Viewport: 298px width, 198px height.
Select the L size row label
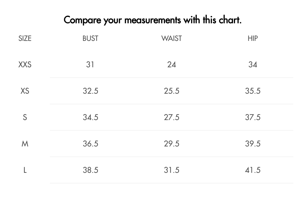(25, 170)
